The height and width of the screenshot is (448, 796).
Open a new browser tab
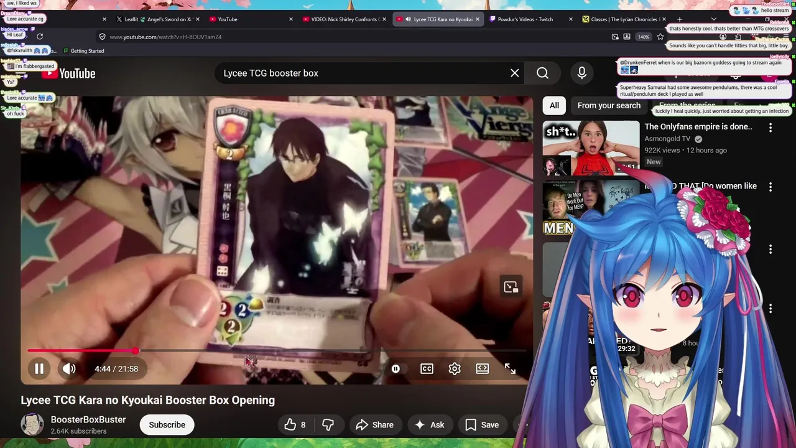pyautogui.click(x=680, y=19)
